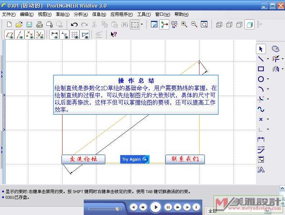Expand the Trim tool flyout arrow
285x215 pixels.
pos(282,59)
